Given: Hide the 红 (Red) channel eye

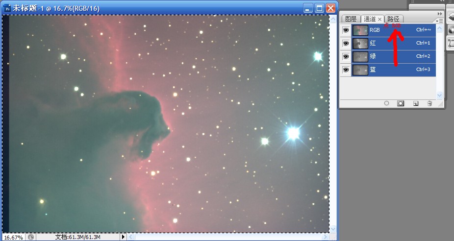Looking at the screenshot, I should click(x=346, y=44).
